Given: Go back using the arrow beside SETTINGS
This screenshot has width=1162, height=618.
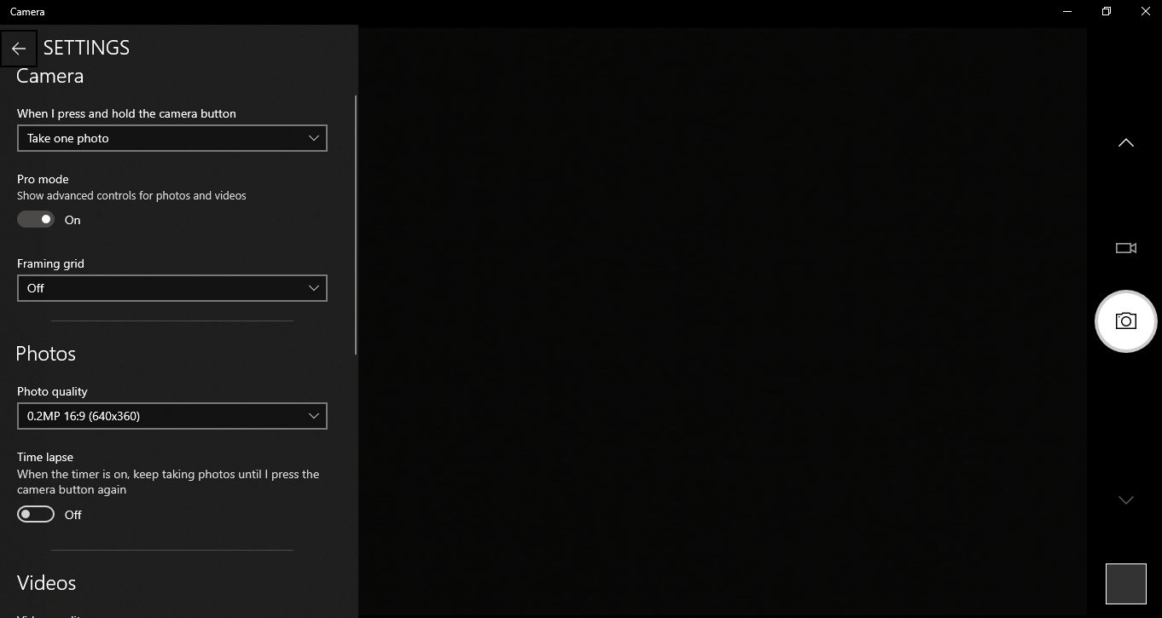Looking at the screenshot, I should [x=19, y=49].
